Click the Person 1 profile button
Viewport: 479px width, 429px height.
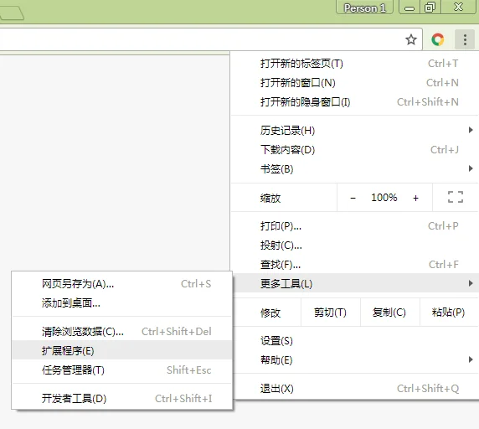(364, 8)
